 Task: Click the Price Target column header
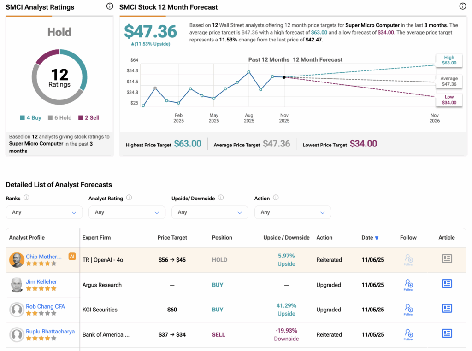(172, 238)
